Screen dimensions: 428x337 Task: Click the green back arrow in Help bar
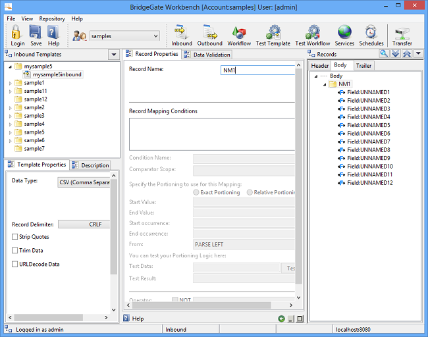click(x=281, y=319)
